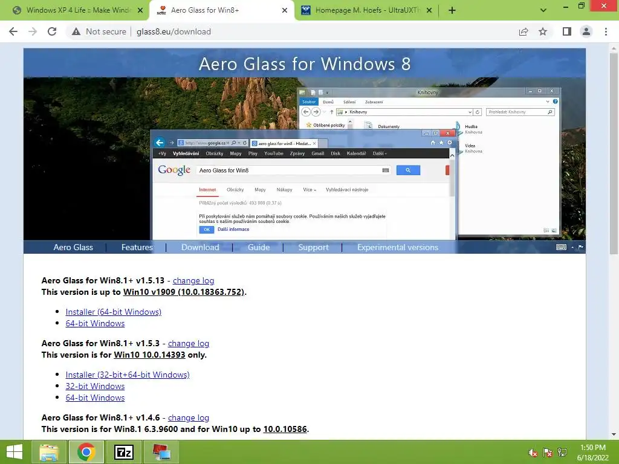This screenshot has width=619, height=464.
Task: Open the Action Center flag tray icon
Action: (x=548, y=453)
